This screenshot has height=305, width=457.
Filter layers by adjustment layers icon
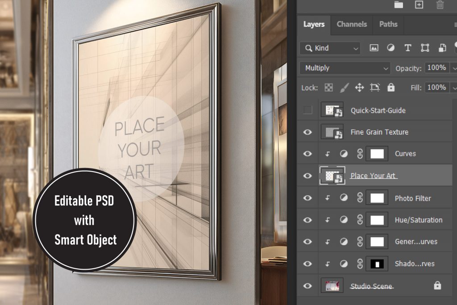pyautogui.click(x=391, y=48)
